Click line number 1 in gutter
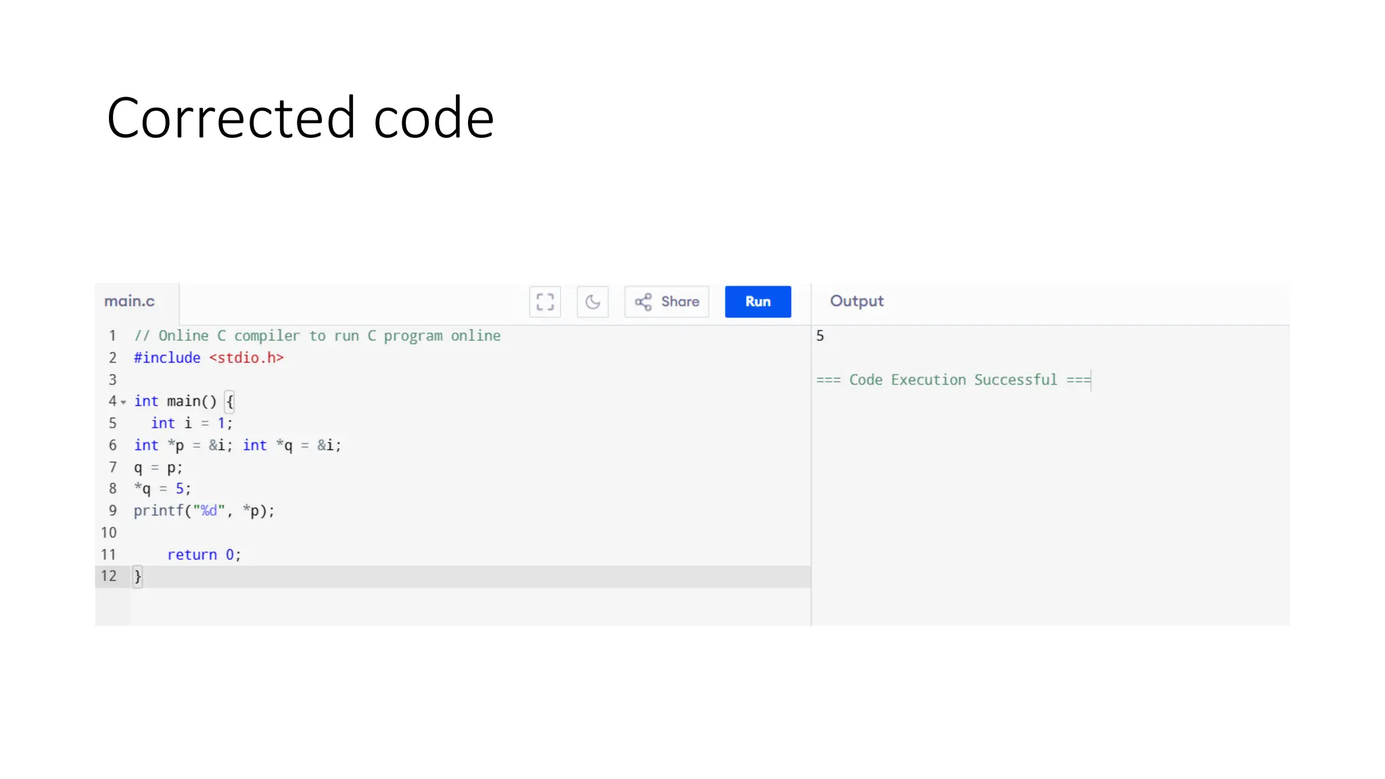 tap(112, 336)
